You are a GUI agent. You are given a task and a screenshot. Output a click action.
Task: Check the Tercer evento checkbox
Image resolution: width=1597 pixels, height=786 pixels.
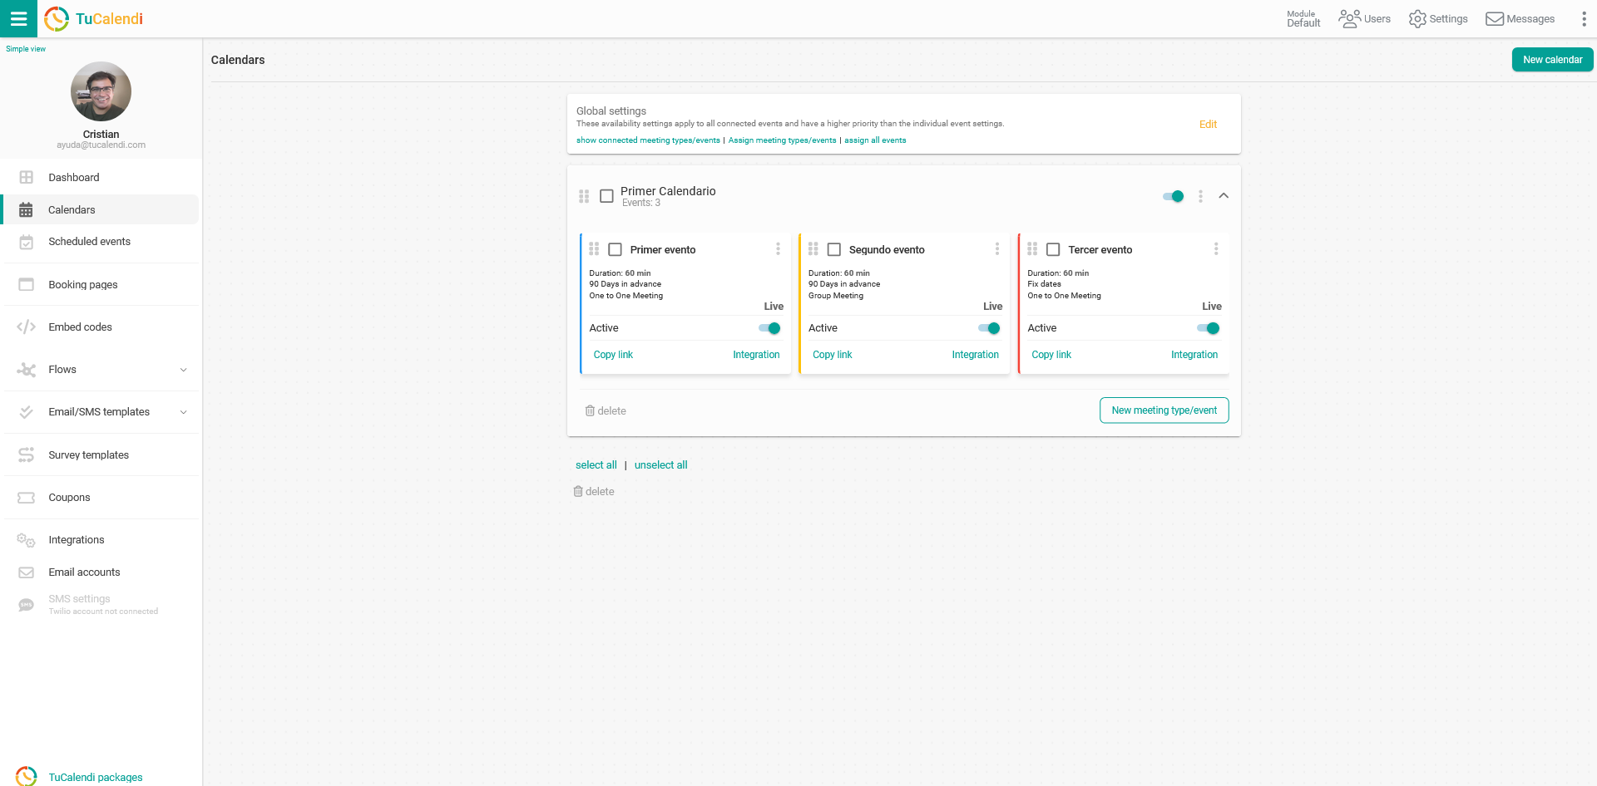point(1053,249)
